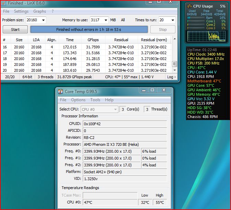Click the CPU #0 temperature field 47°C
The height and width of the screenshot is (210, 231).
110,202
